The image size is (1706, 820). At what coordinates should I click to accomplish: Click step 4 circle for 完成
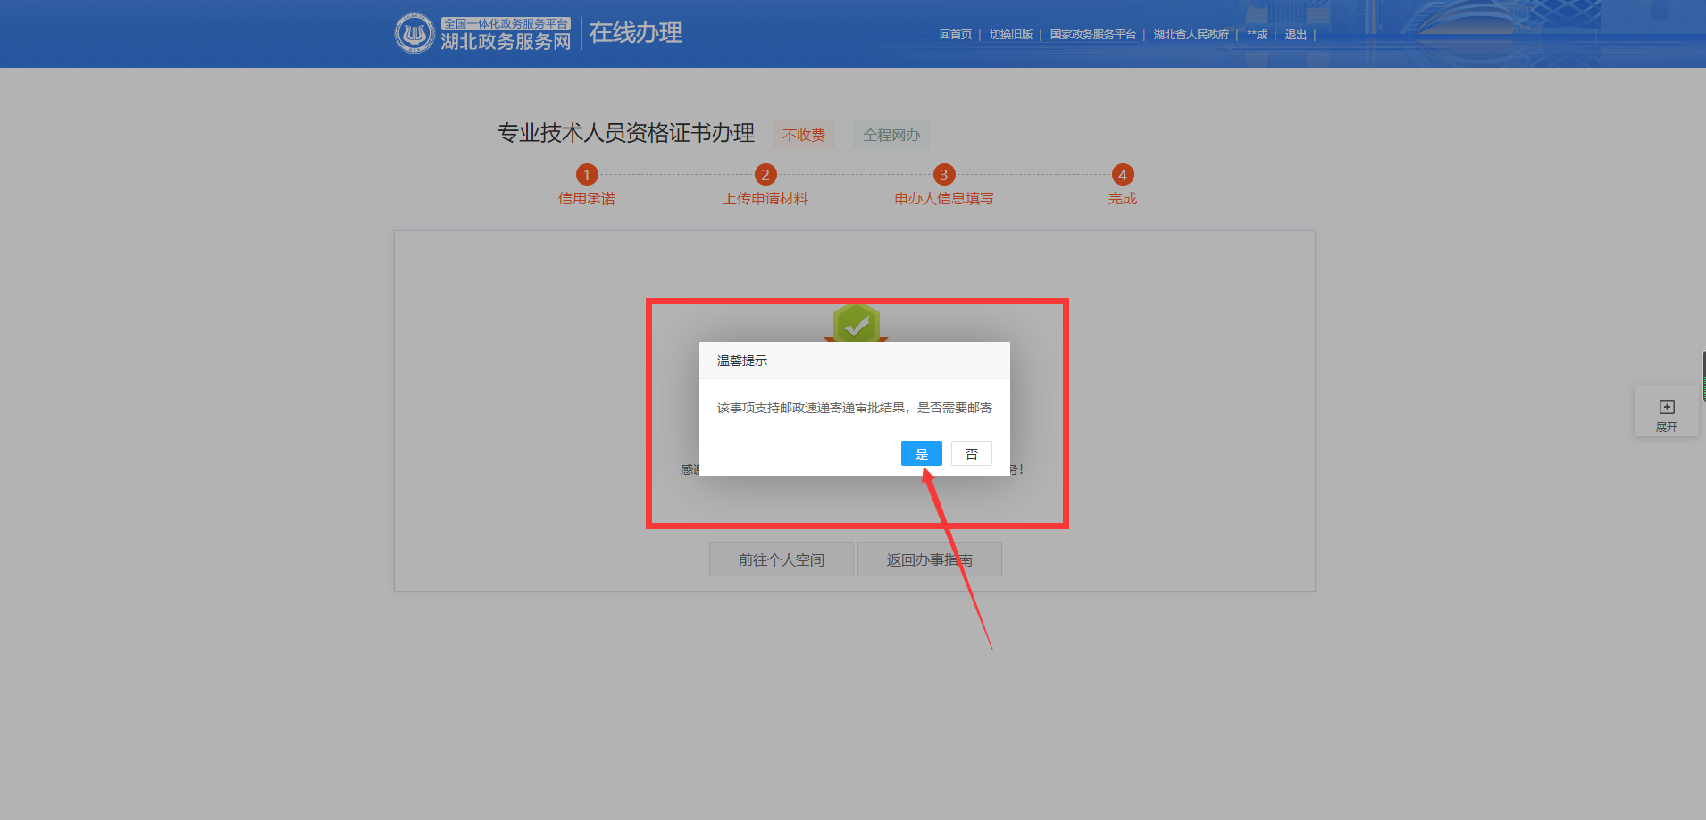1123,175
